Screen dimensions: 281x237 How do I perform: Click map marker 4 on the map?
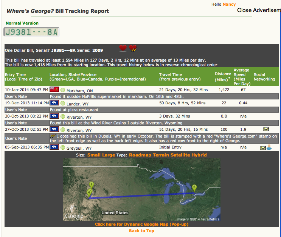[89, 194]
